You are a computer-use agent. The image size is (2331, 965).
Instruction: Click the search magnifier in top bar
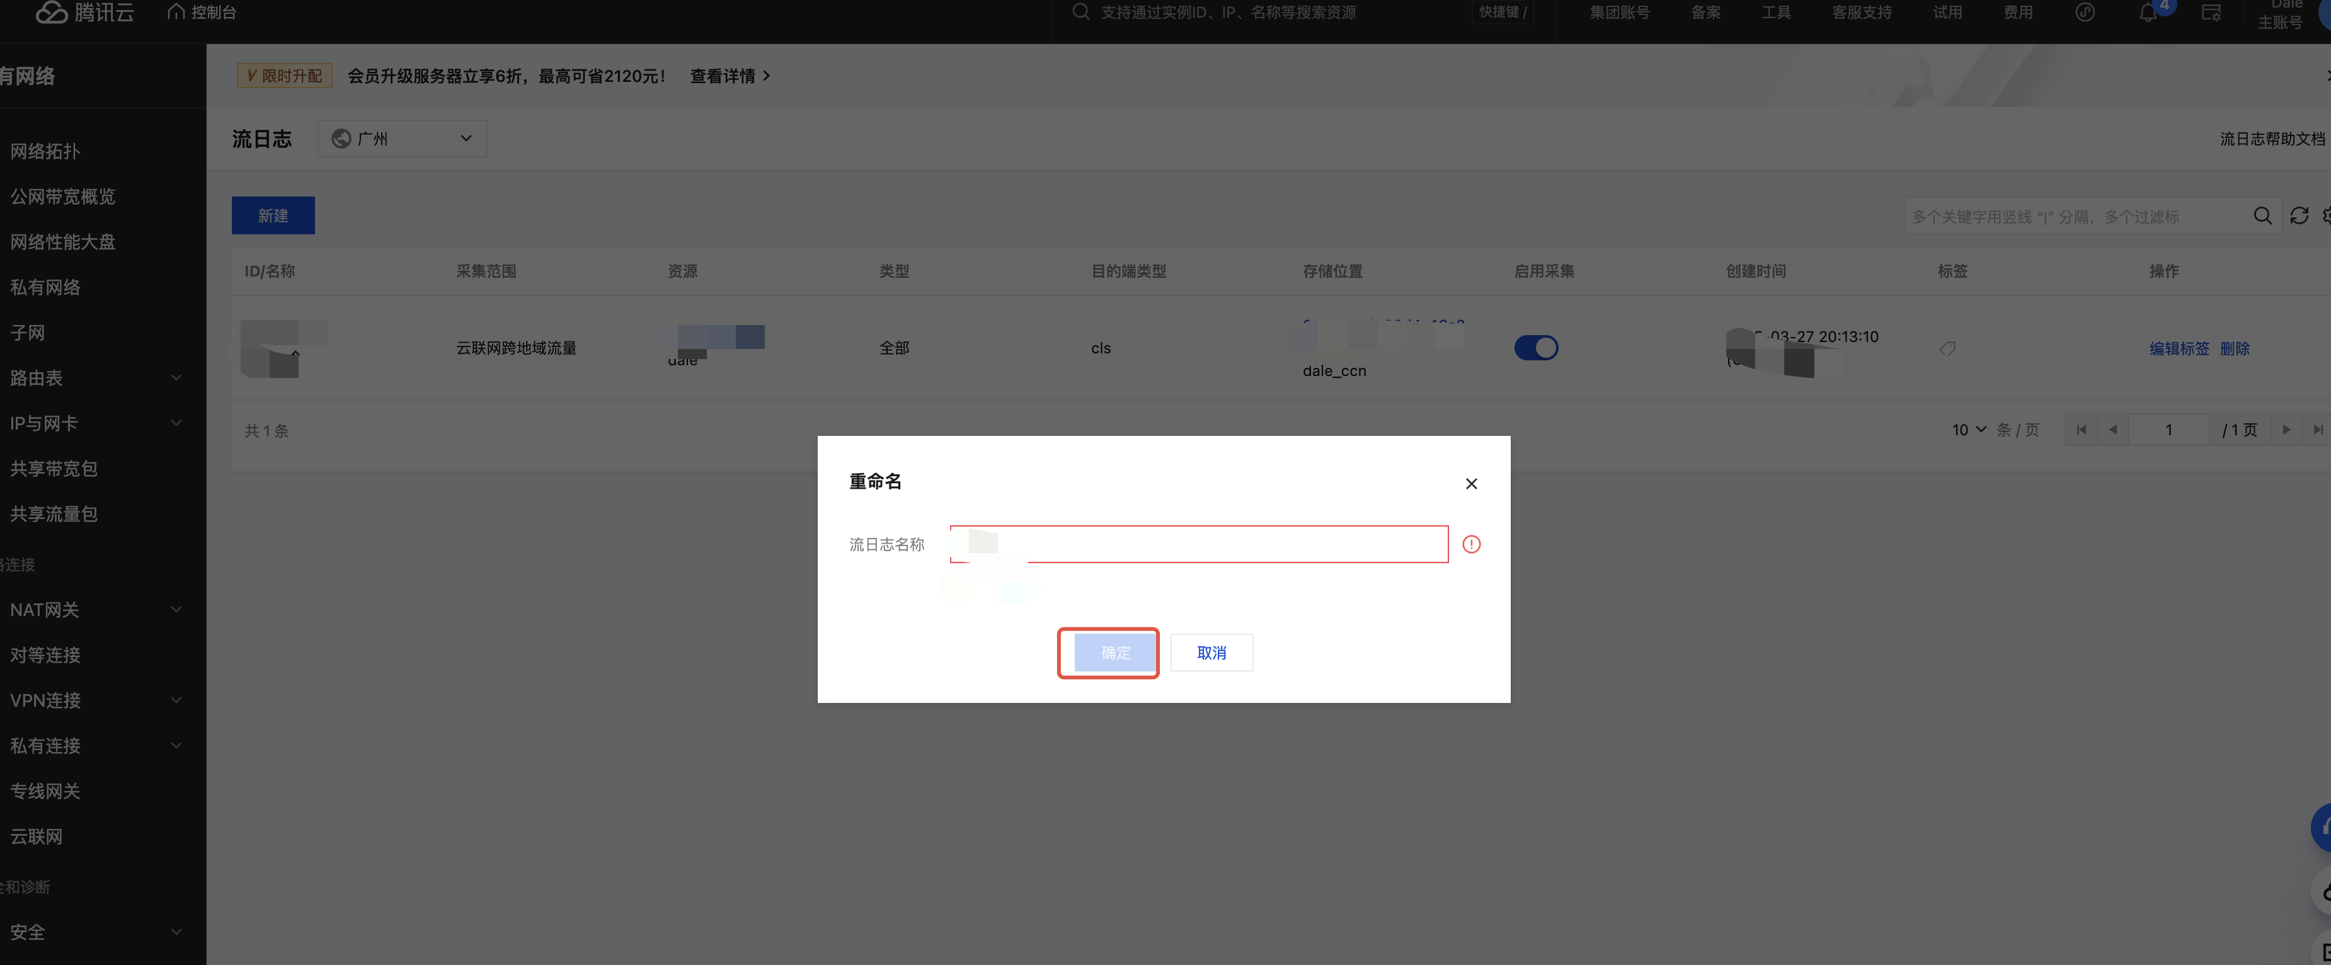1080,12
